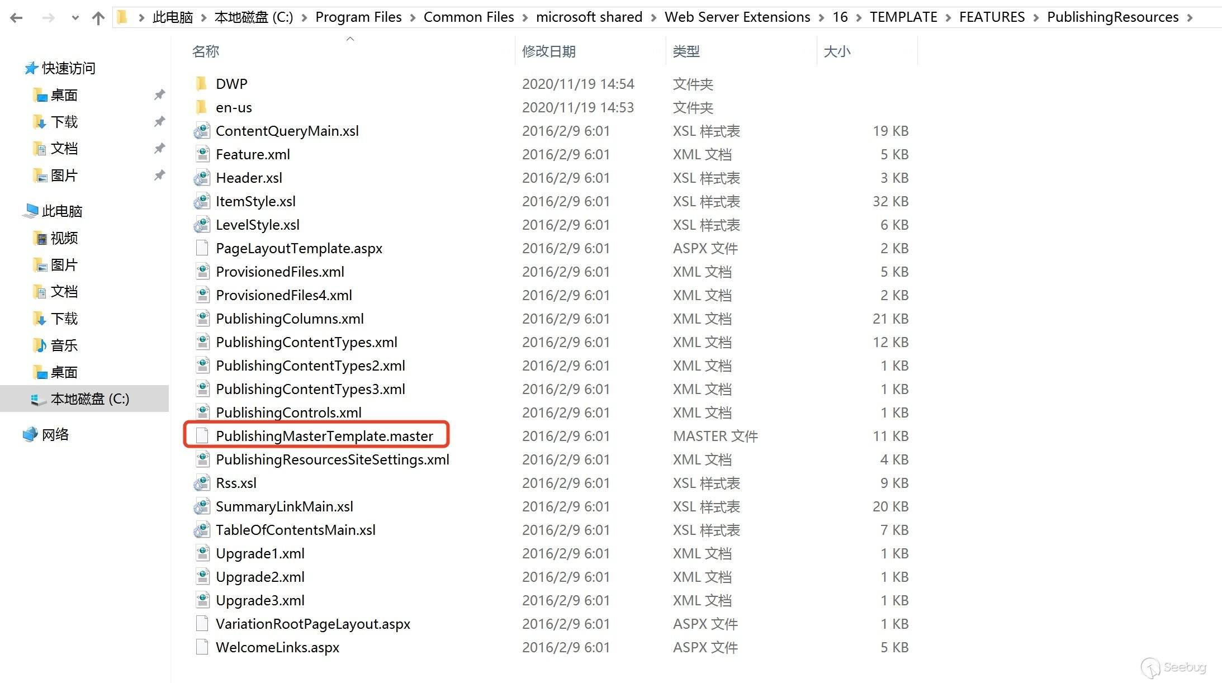Click Web Server Extensions breadcrumb
Screen dimensions: 1222x683
pos(737,17)
